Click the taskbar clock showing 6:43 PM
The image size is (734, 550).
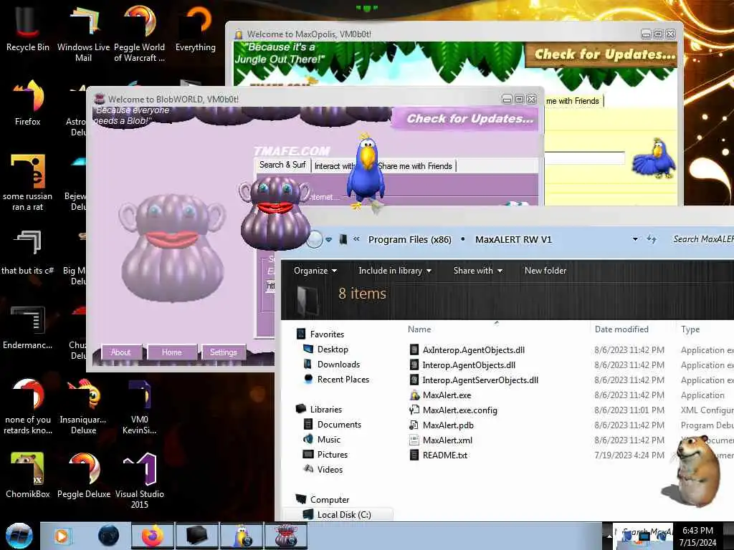(697, 536)
